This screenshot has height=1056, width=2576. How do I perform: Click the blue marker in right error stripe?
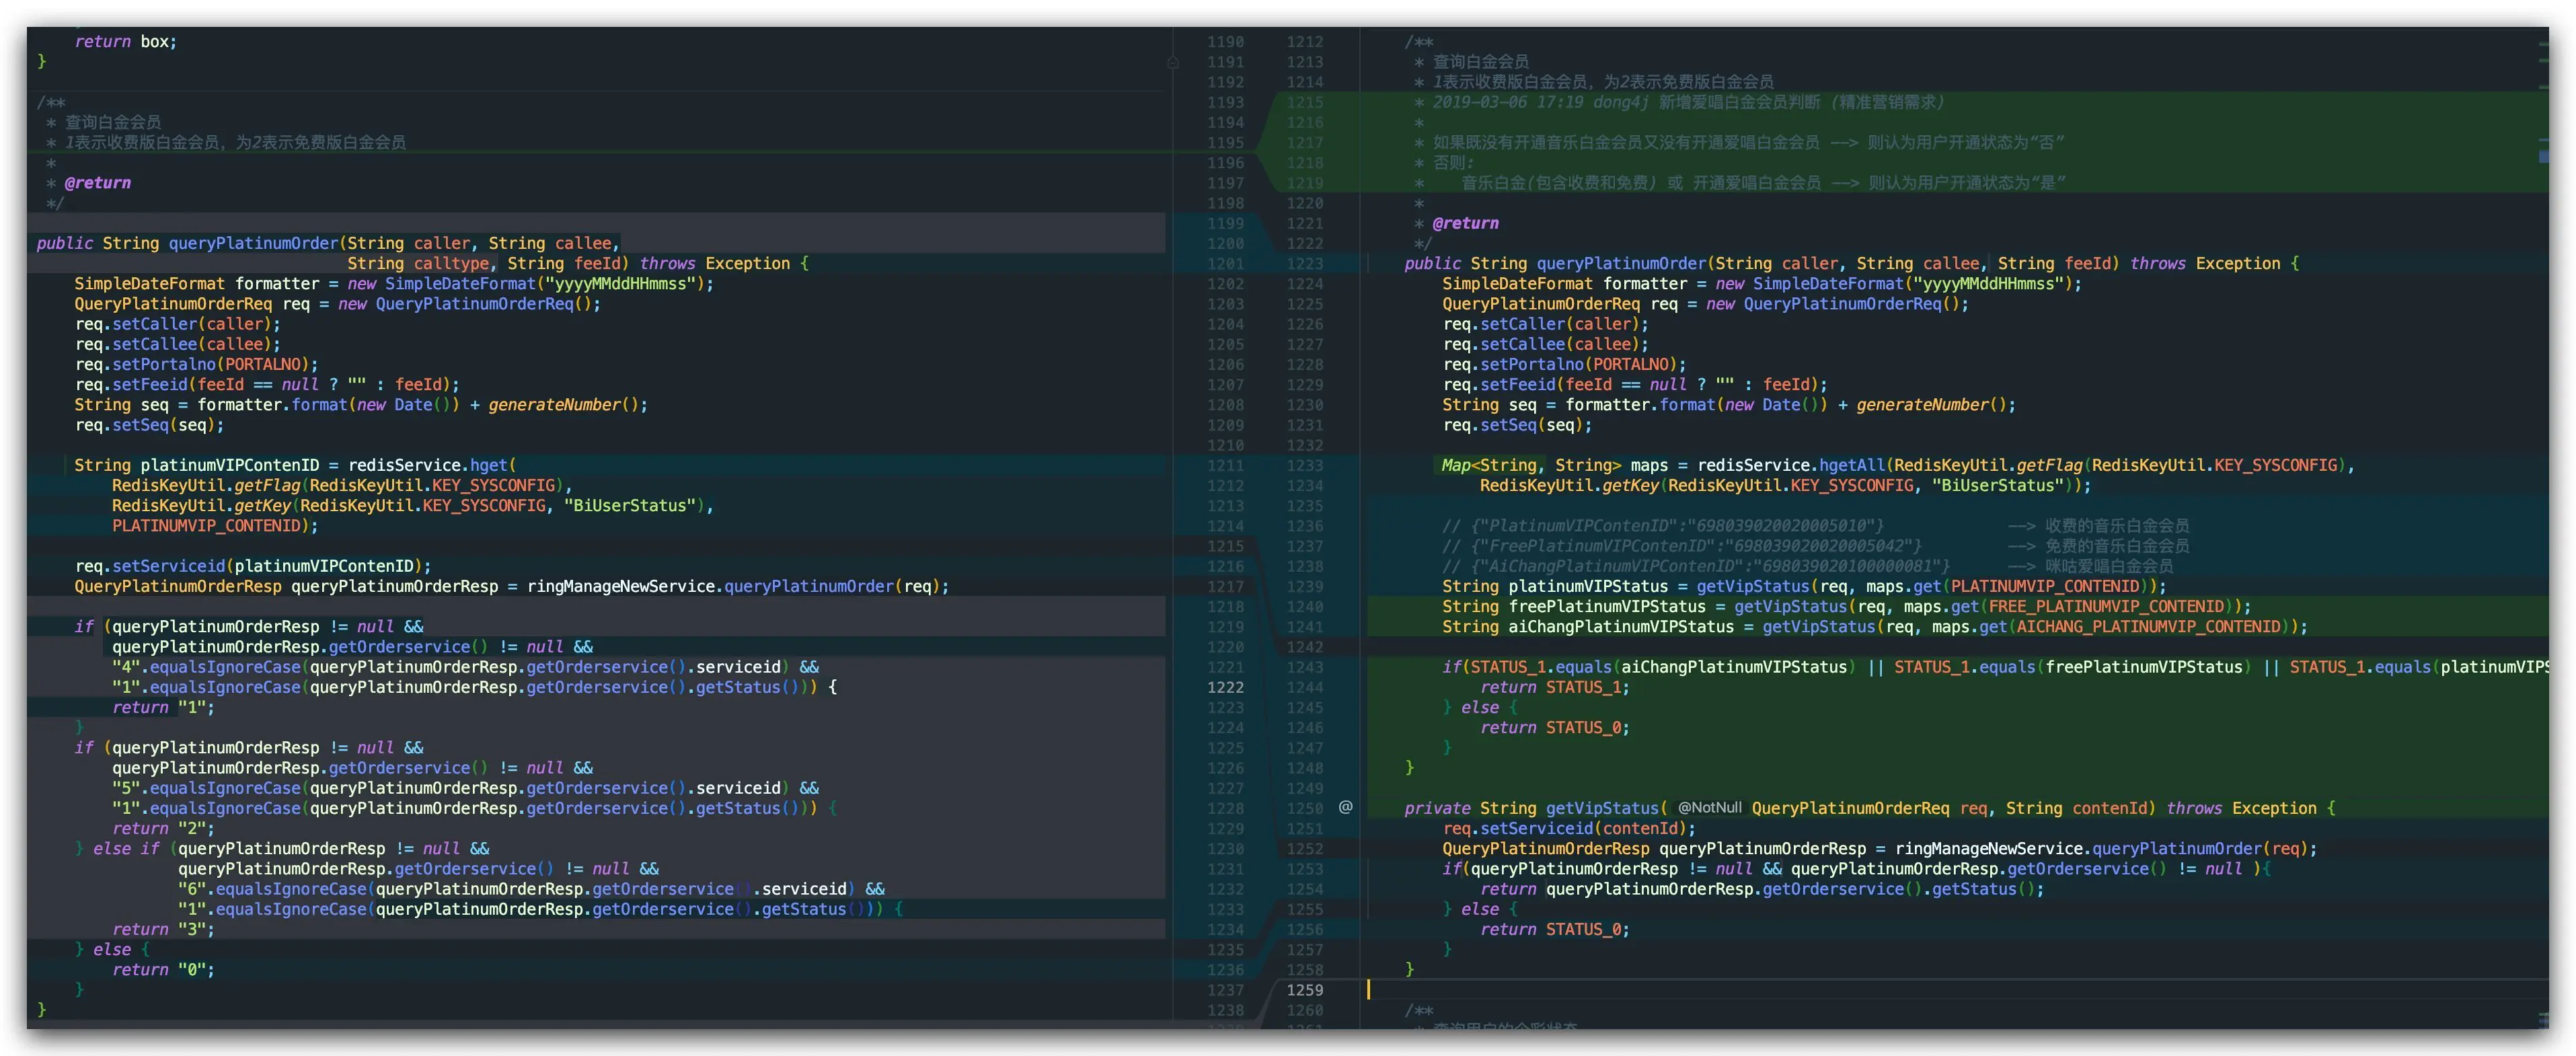point(2543,157)
